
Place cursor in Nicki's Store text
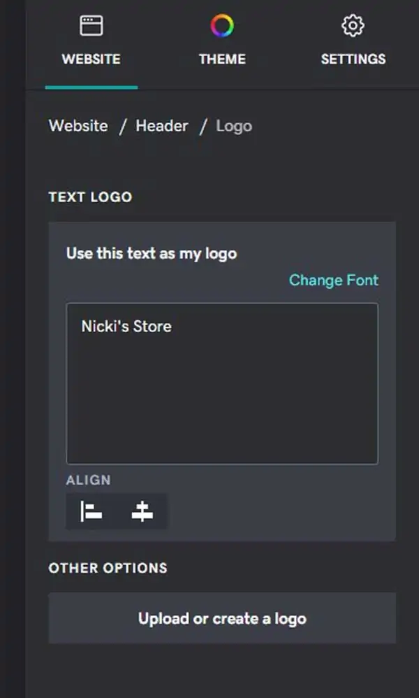126,327
